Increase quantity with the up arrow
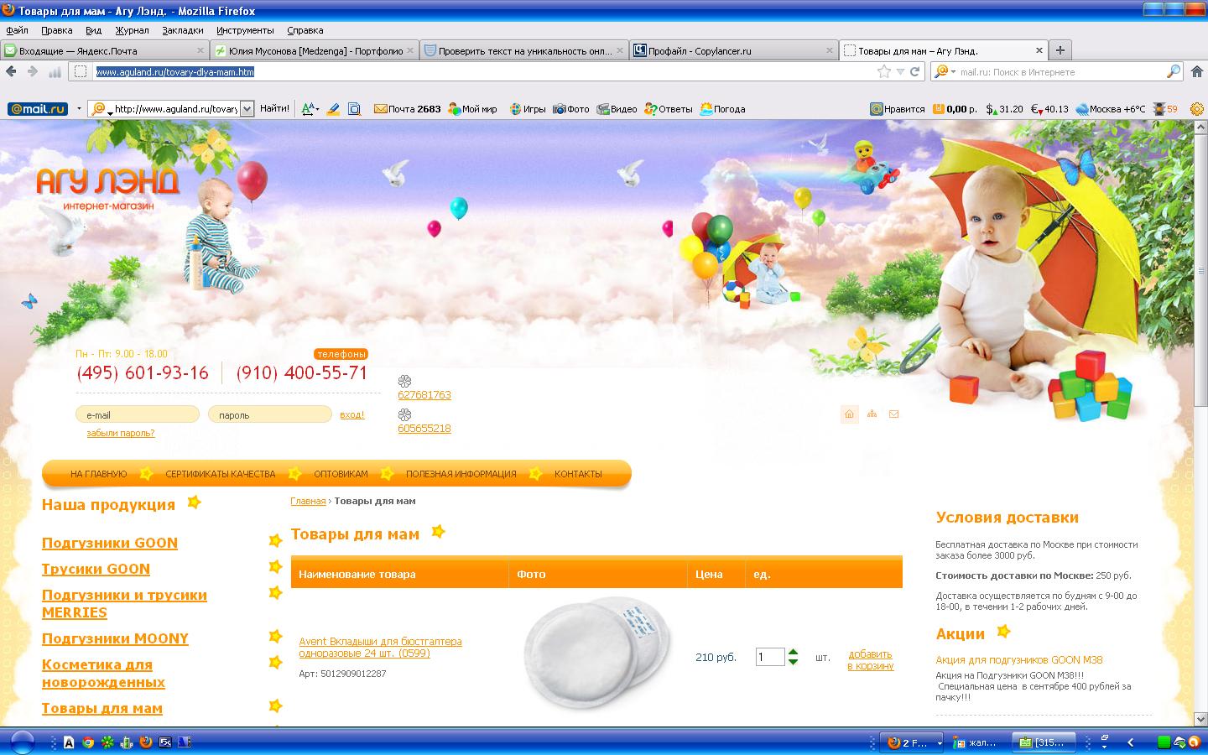This screenshot has width=1208, height=755. coord(794,652)
